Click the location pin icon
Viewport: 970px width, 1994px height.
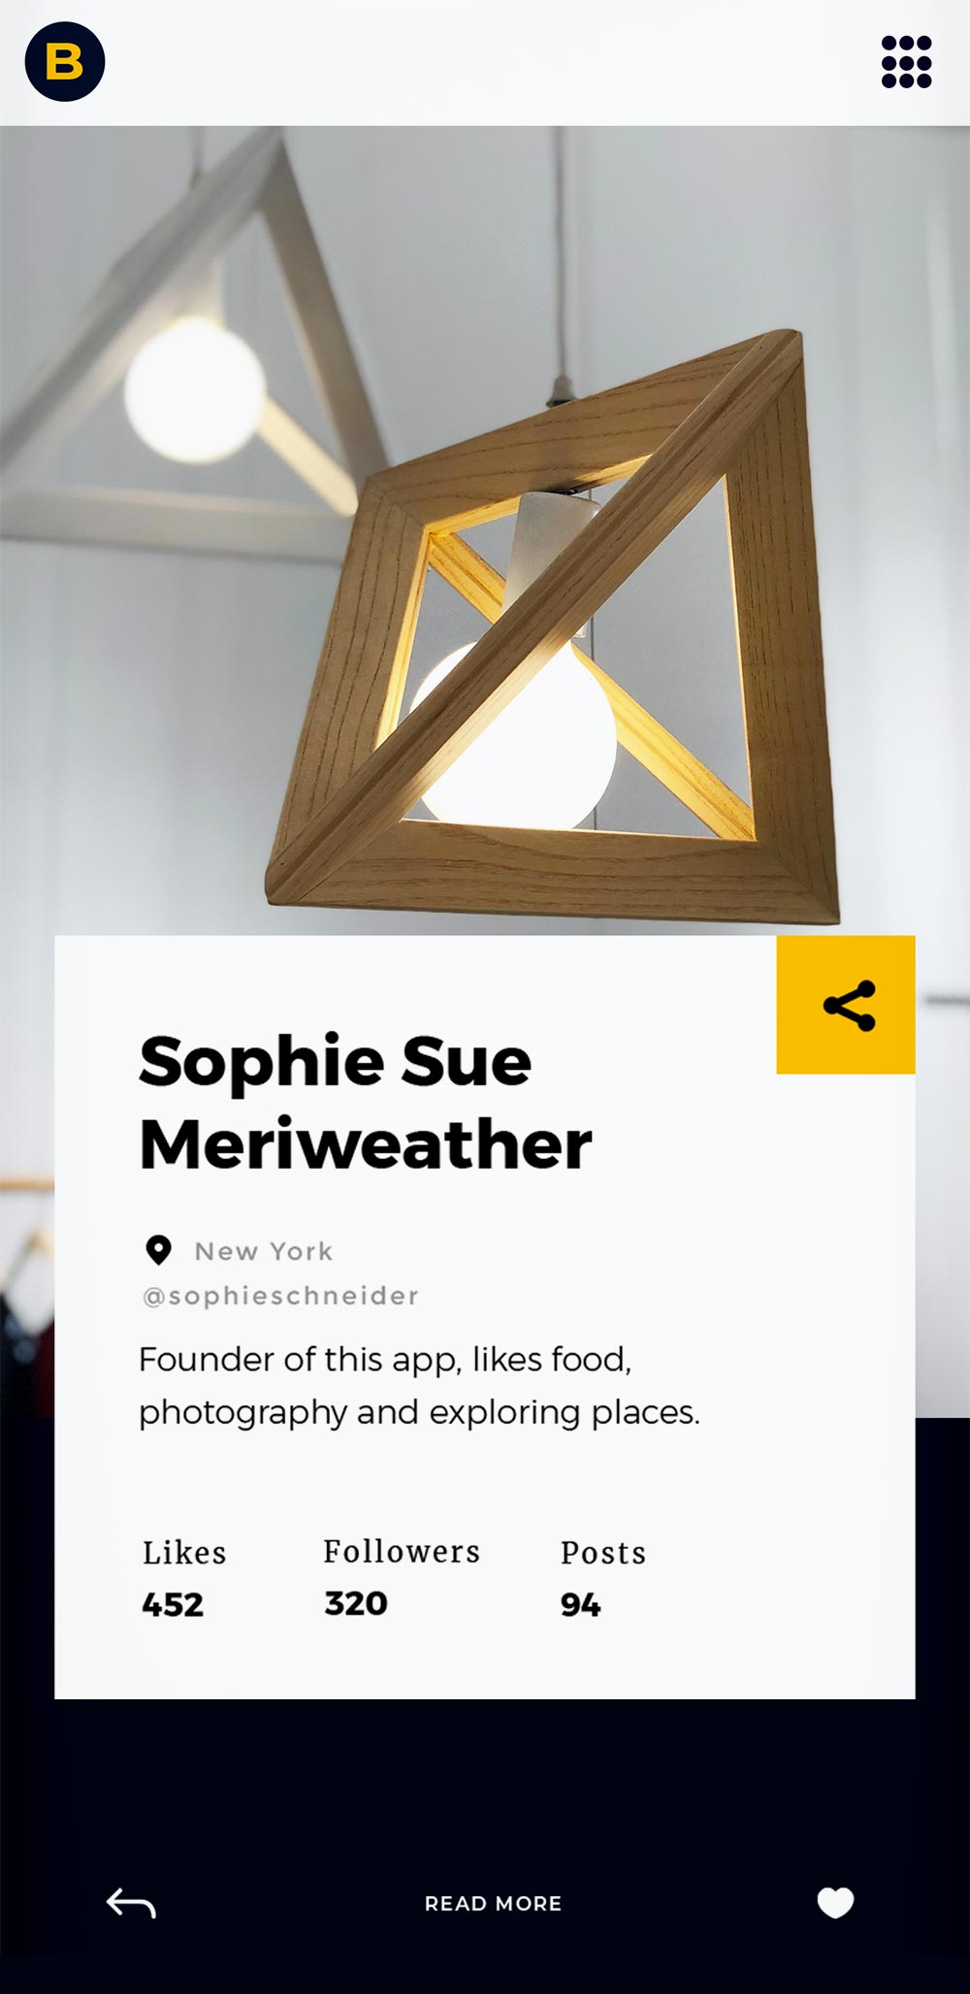(x=158, y=1250)
